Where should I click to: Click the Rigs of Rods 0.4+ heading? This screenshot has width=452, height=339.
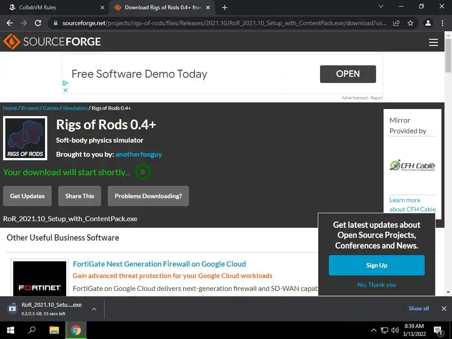[x=106, y=124]
